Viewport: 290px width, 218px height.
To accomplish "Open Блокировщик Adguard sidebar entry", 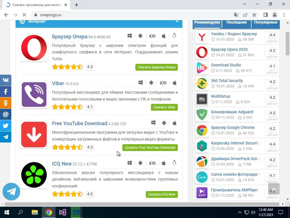I will coord(232,112).
